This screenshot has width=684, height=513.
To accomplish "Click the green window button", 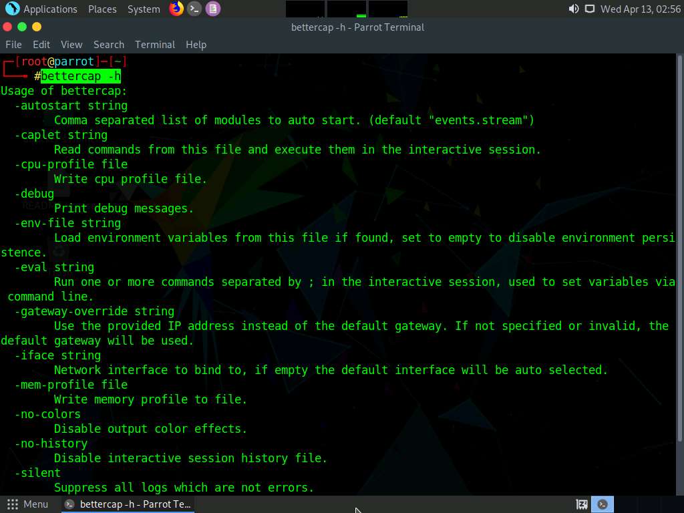I will [22, 27].
